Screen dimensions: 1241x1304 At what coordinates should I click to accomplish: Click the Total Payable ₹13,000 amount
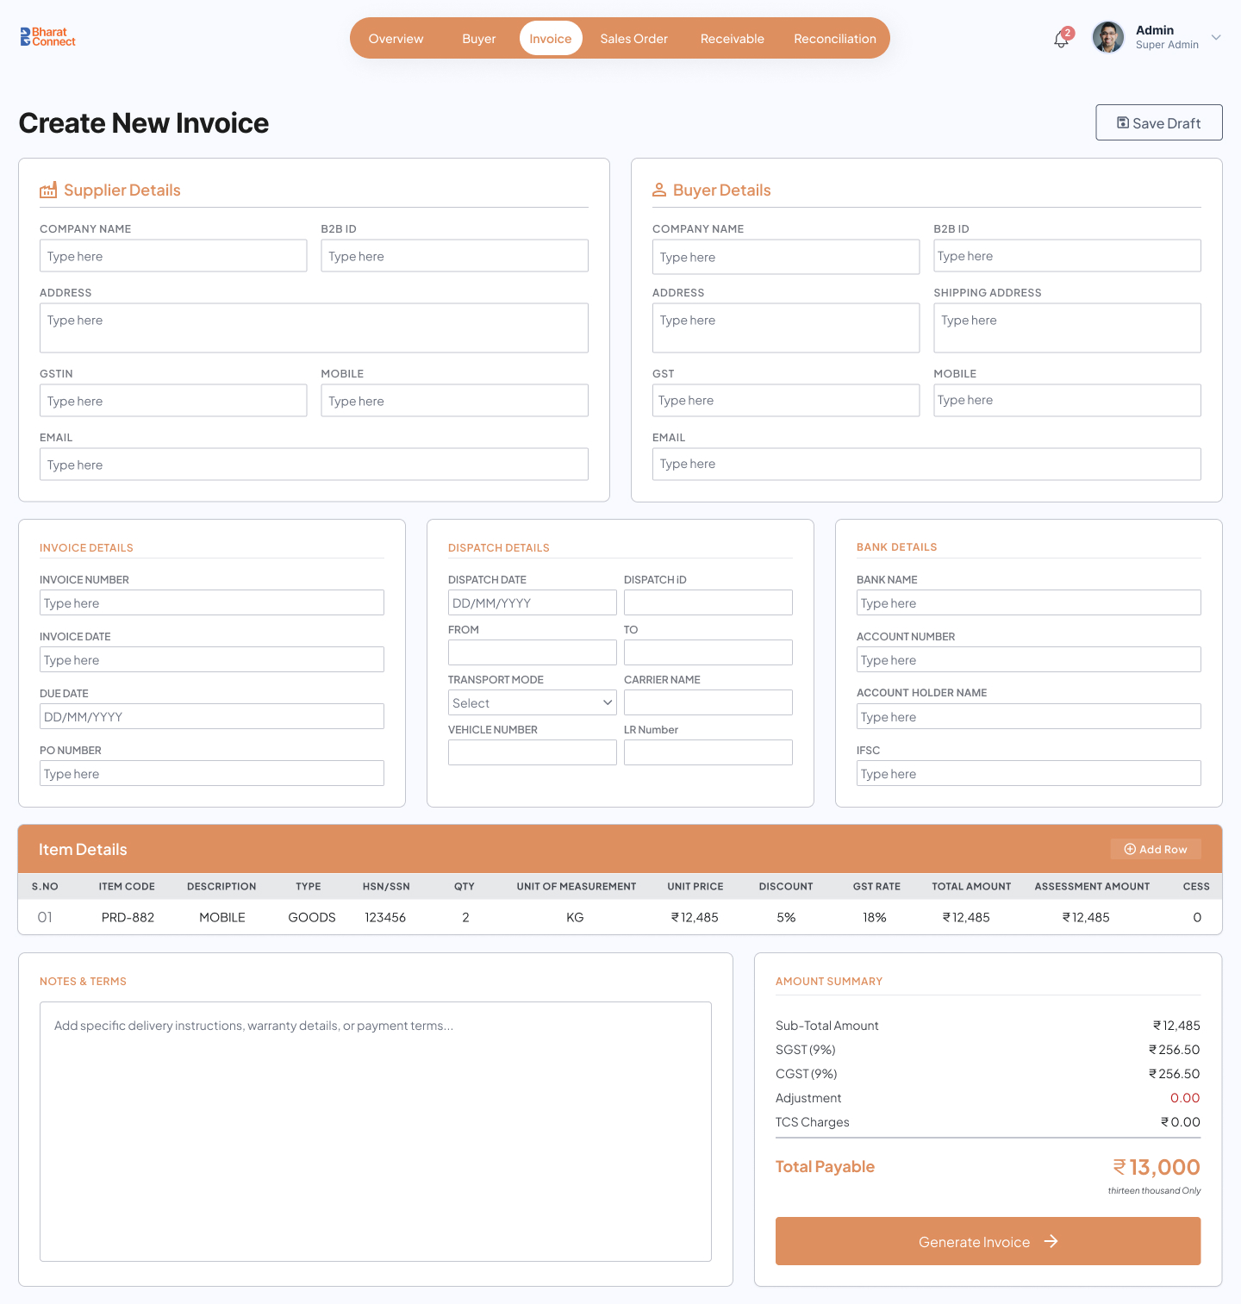tap(1157, 1167)
